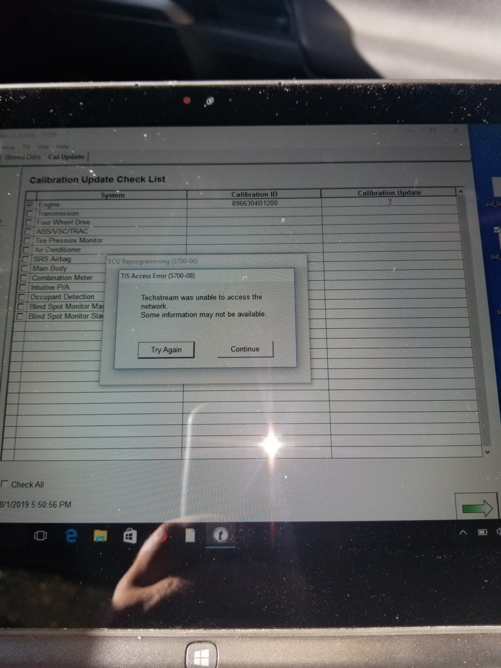Click the Calibration Update Check List heading

(x=97, y=180)
